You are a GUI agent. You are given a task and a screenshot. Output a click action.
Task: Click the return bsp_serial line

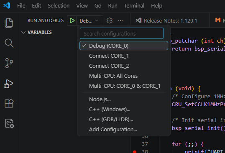pyautogui.click(x=198, y=49)
